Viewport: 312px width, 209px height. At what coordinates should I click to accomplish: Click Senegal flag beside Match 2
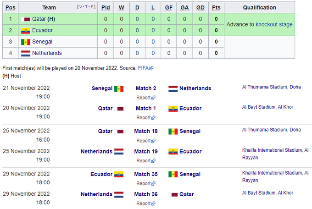pos(119,88)
